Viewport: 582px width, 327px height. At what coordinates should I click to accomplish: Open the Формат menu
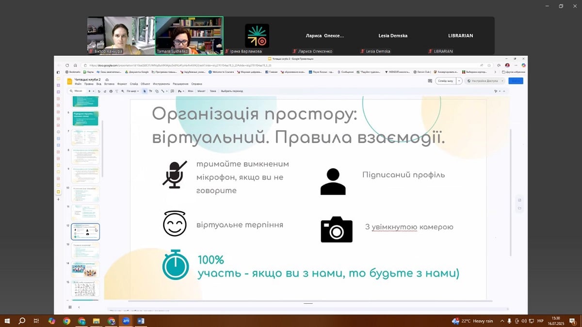(122, 84)
